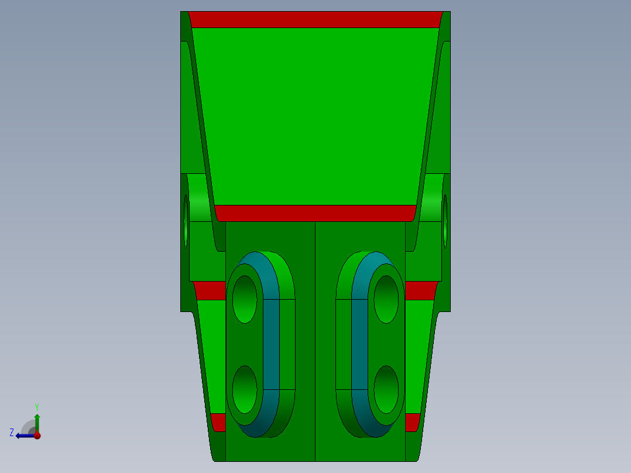Select the teal curved surface of right boss

[359, 345]
